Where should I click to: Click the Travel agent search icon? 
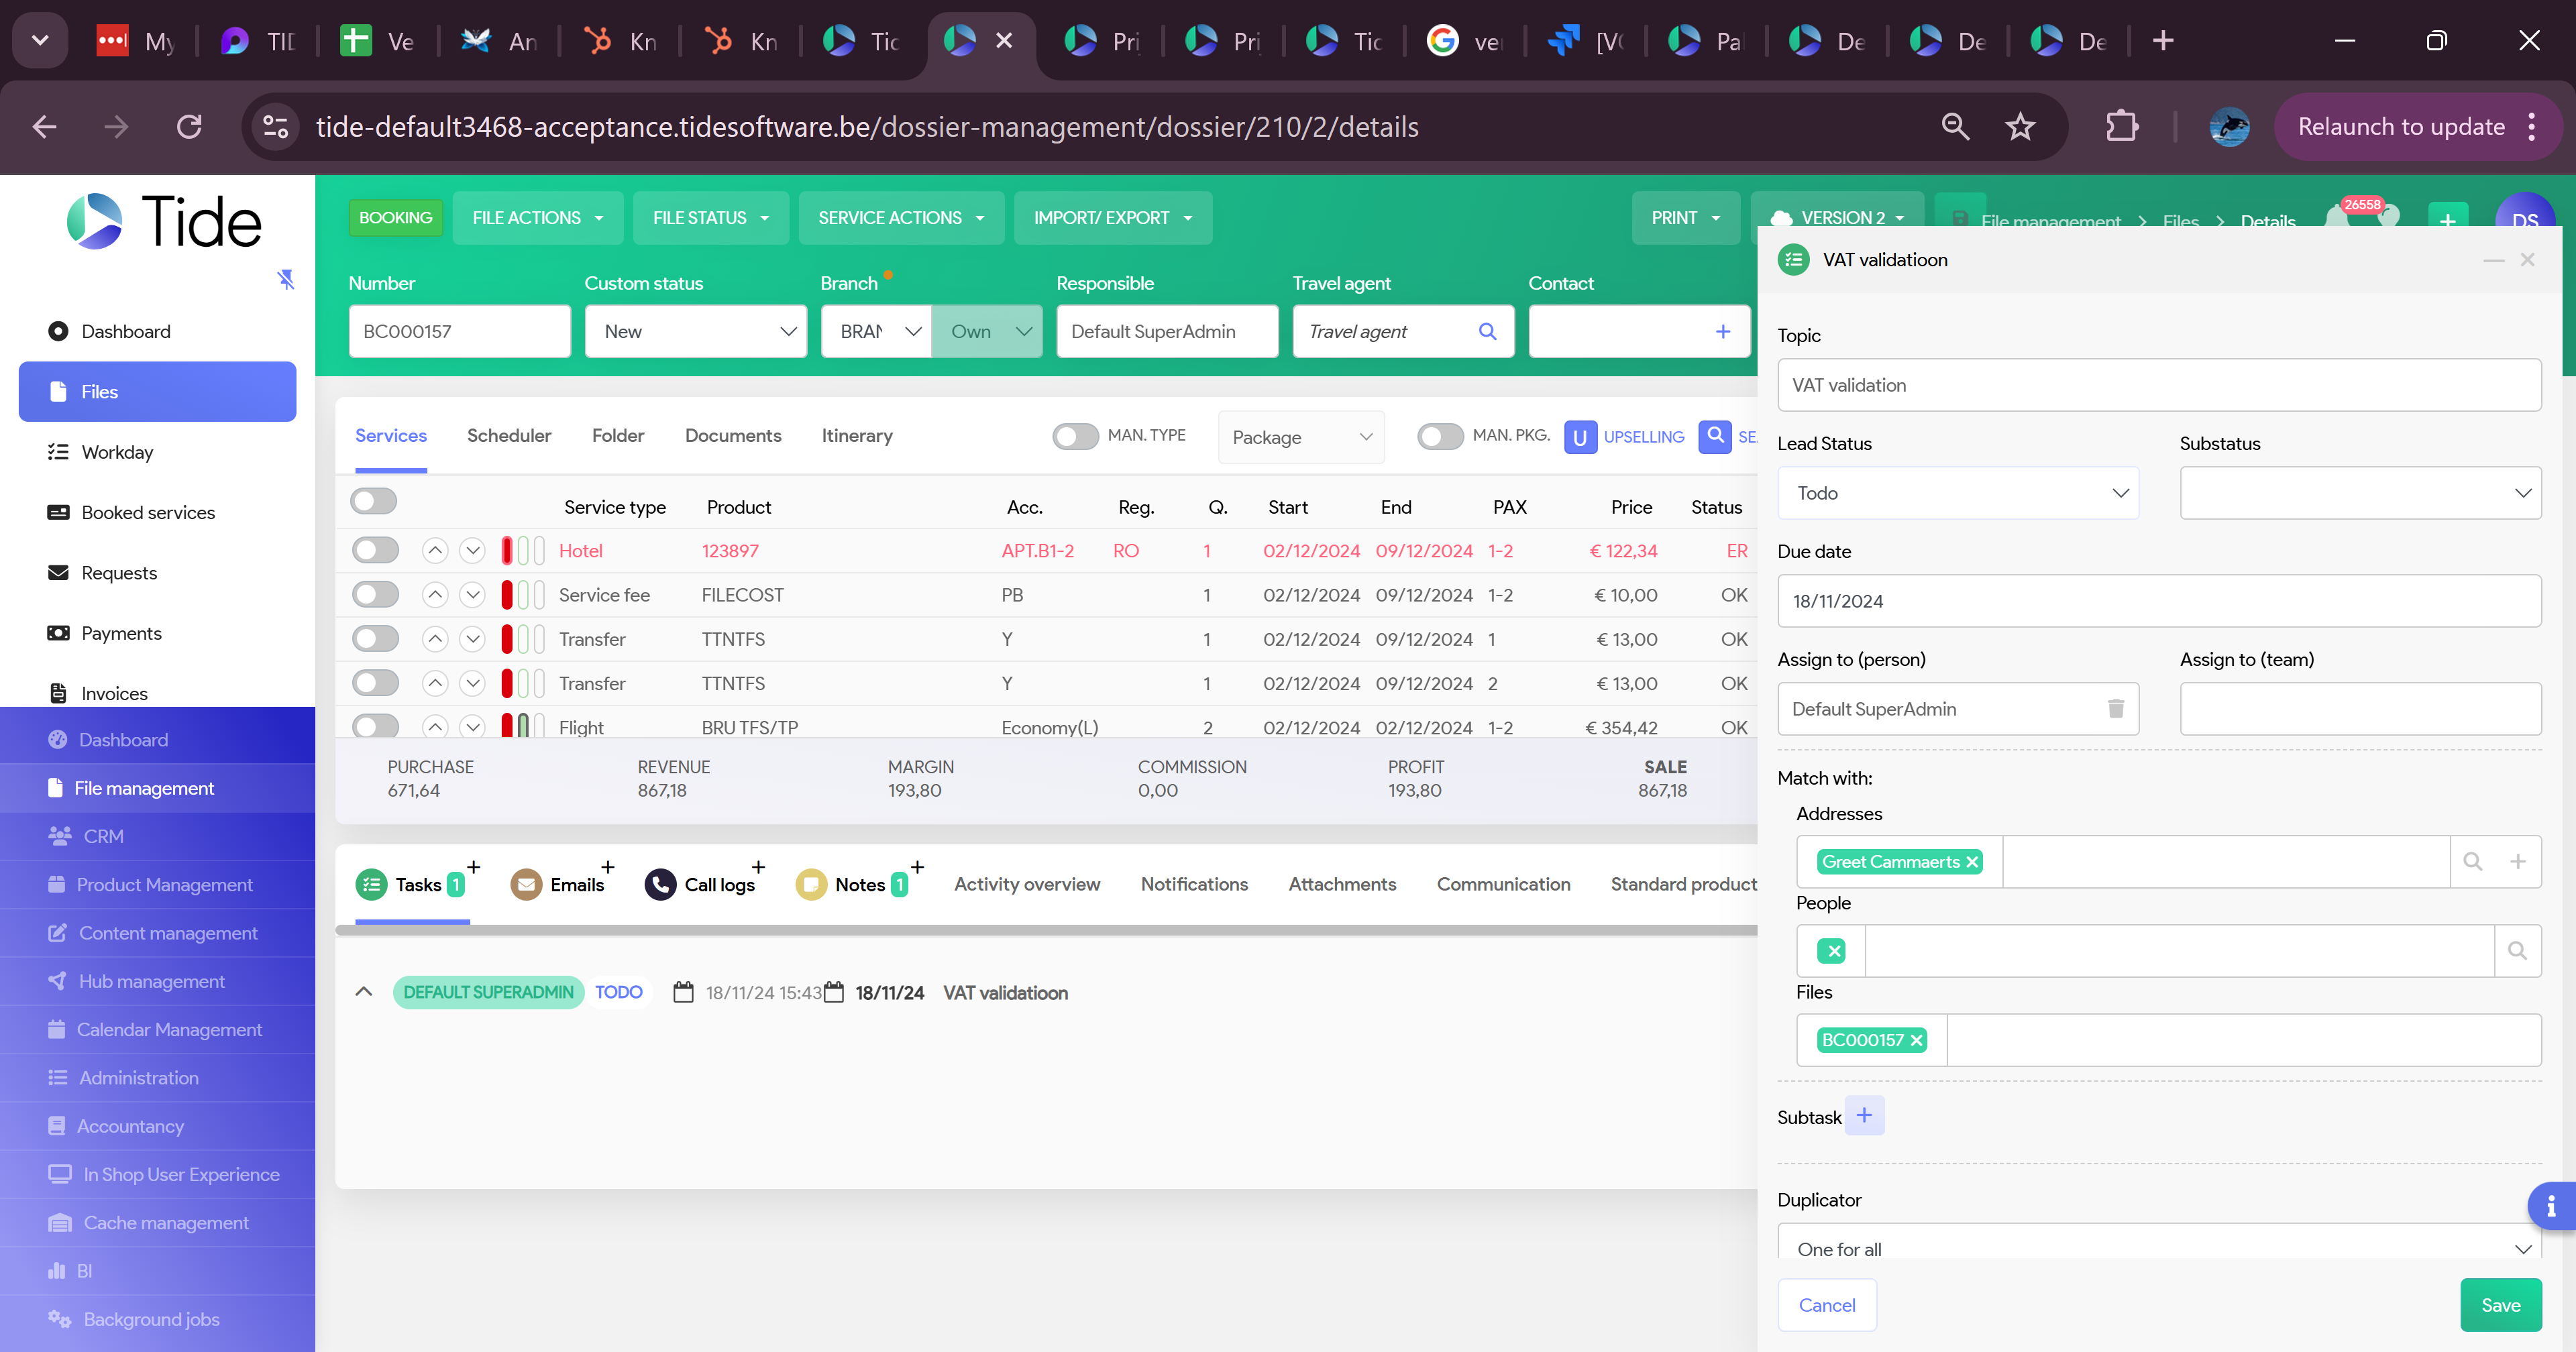coord(1487,331)
